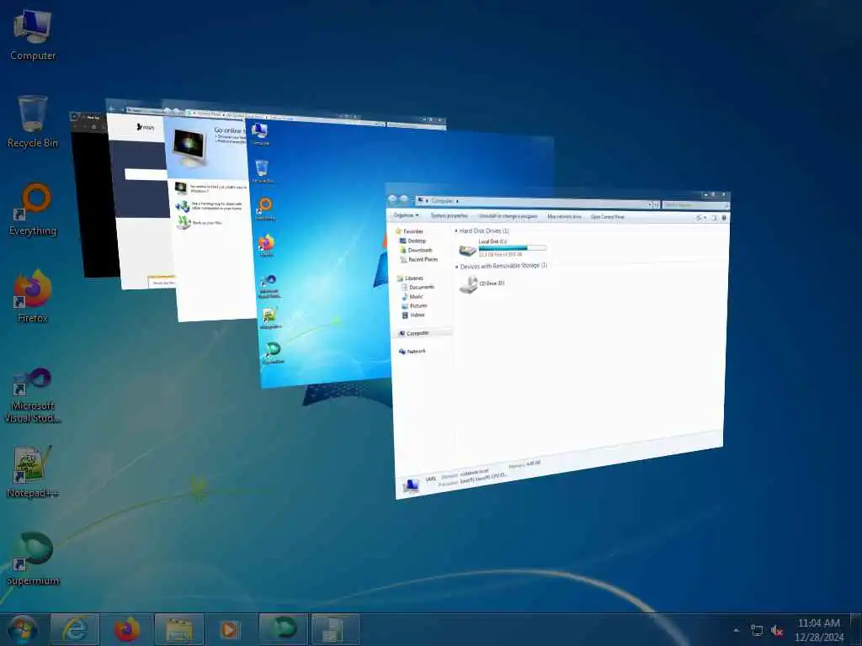Launch the Everything search shortcut

pyautogui.click(x=33, y=209)
